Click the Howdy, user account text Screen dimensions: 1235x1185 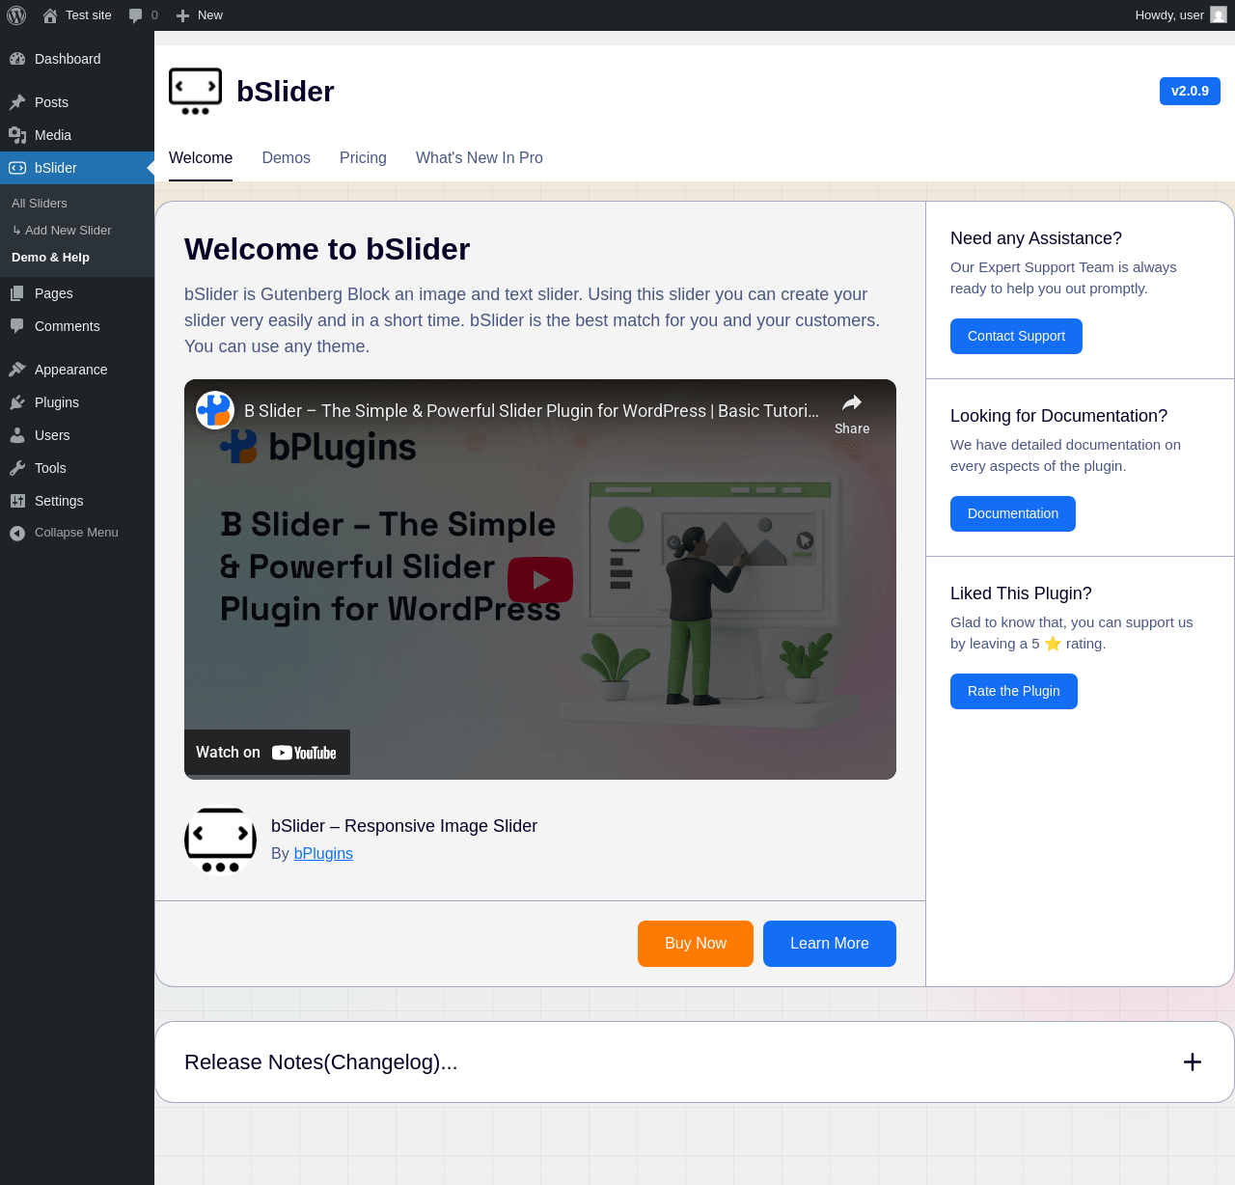1169,15
